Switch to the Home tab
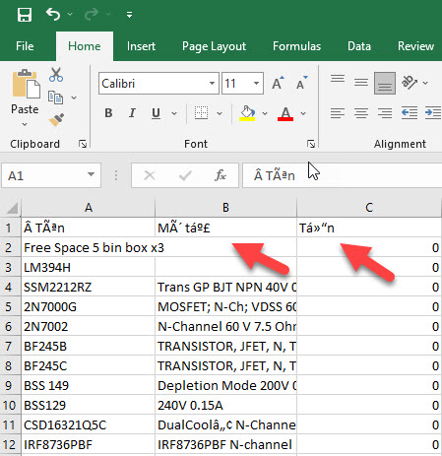The image size is (442, 456). tap(85, 46)
